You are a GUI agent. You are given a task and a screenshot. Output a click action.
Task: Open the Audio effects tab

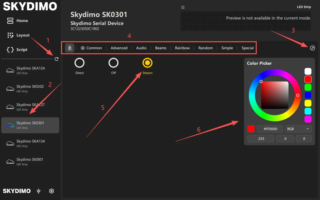point(141,48)
